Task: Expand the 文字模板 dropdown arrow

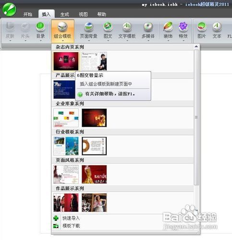Action: pos(127,41)
